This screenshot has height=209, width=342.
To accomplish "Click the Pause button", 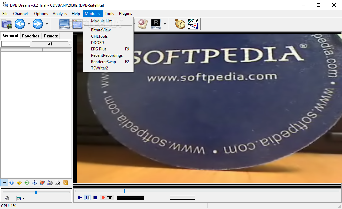I will pyautogui.click(x=87, y=198).
